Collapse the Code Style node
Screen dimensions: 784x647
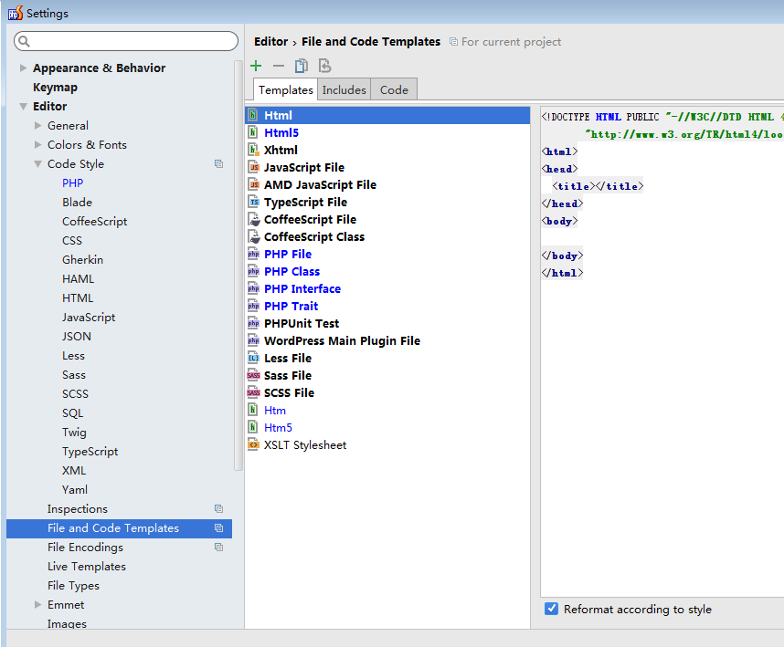click(38, 163)
